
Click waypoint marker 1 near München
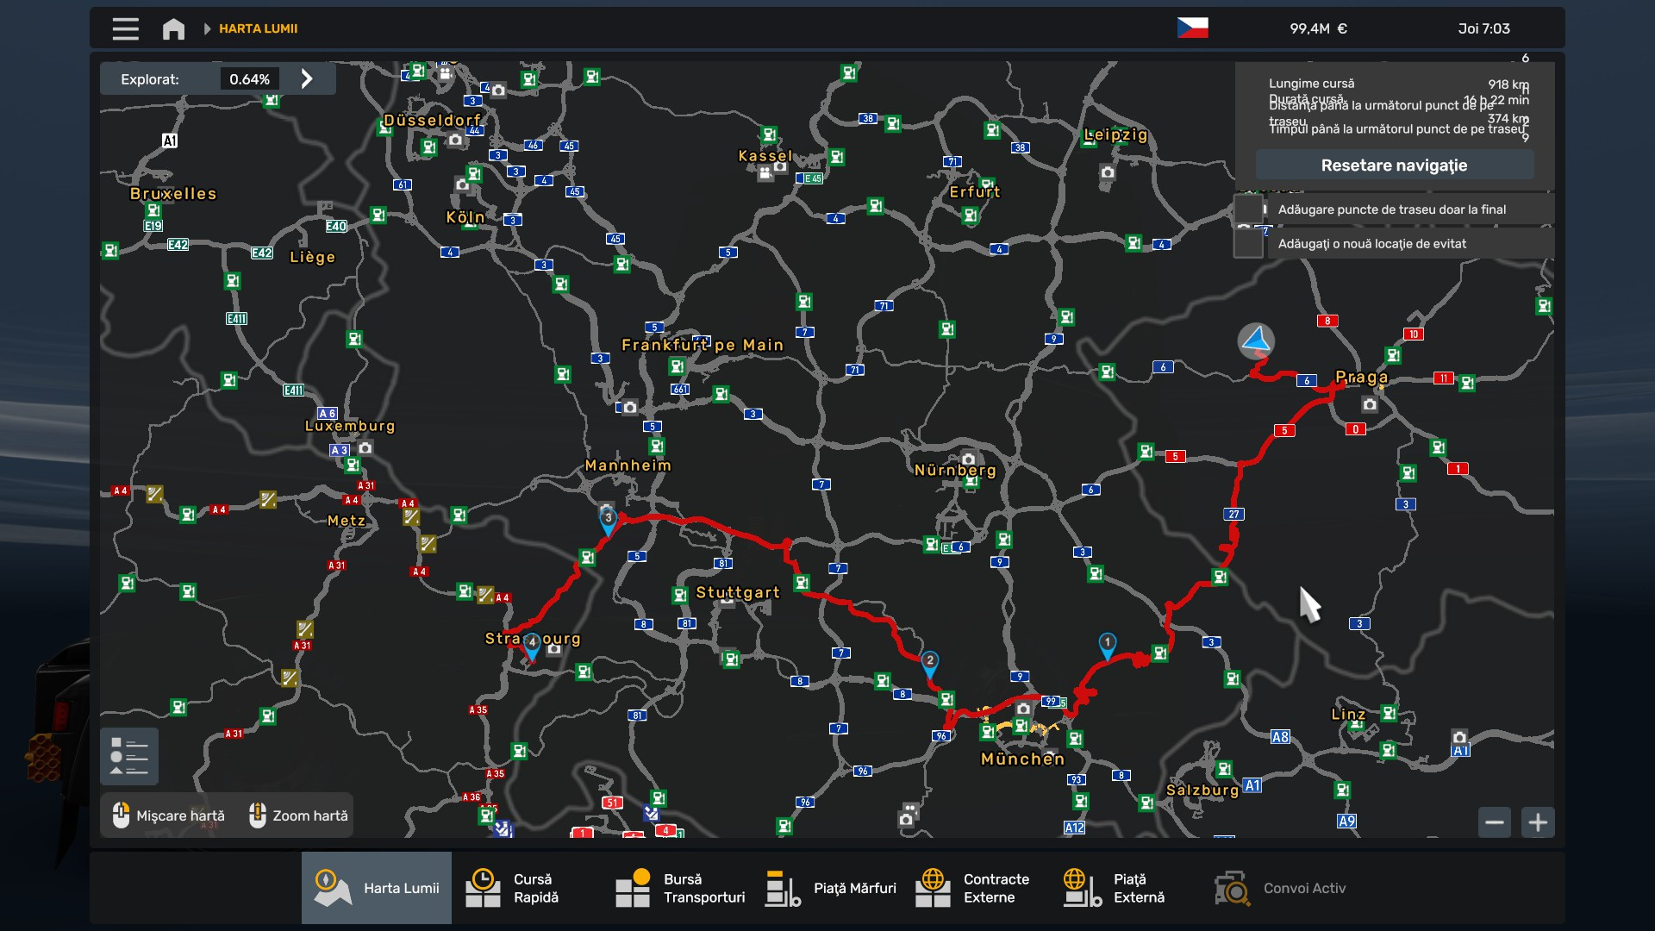1108,643
